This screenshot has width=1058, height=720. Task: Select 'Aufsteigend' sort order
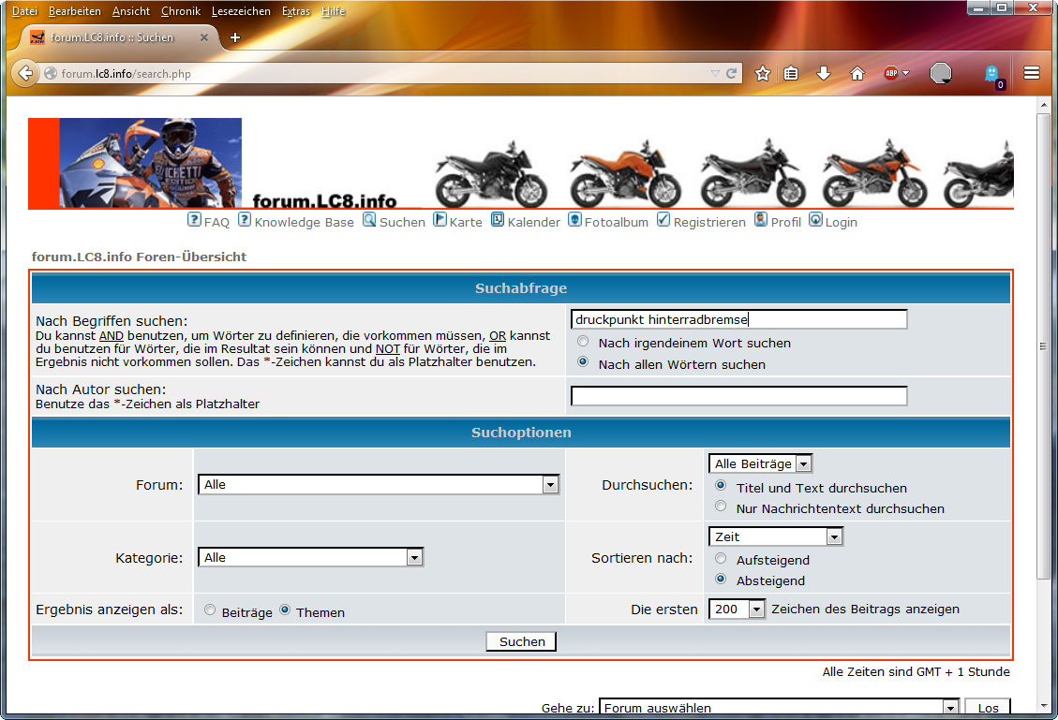(721, 558)
